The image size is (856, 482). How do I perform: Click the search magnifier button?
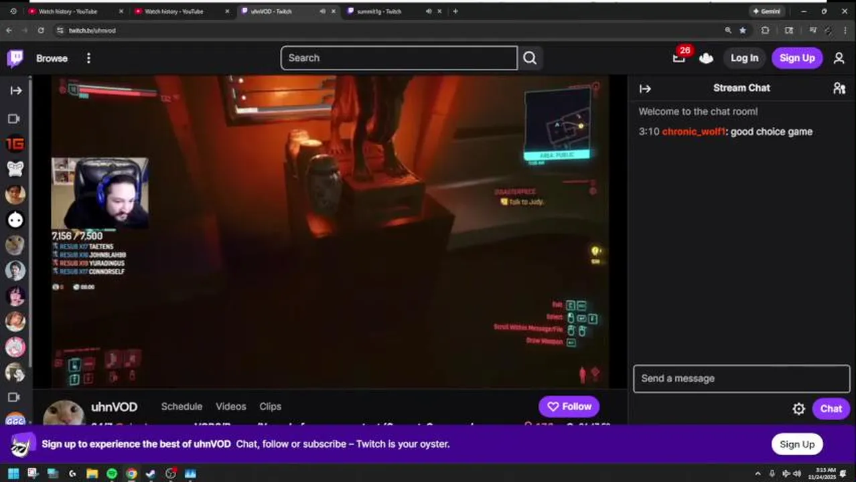(x=530, y=58)
